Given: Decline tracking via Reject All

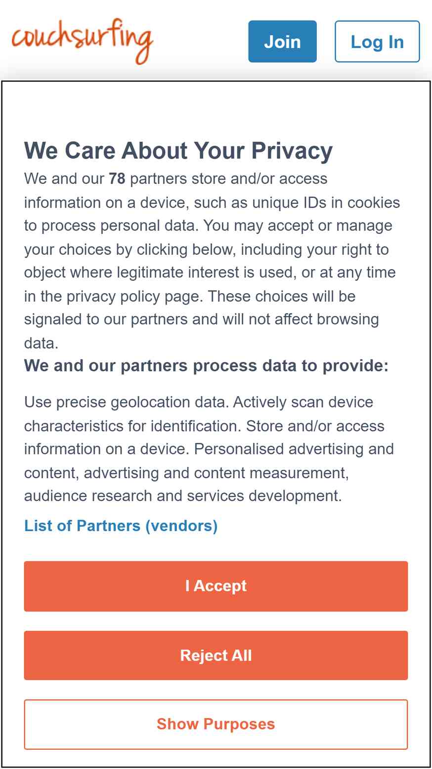Looking at the screenshot, I should [x=216, y=655].
